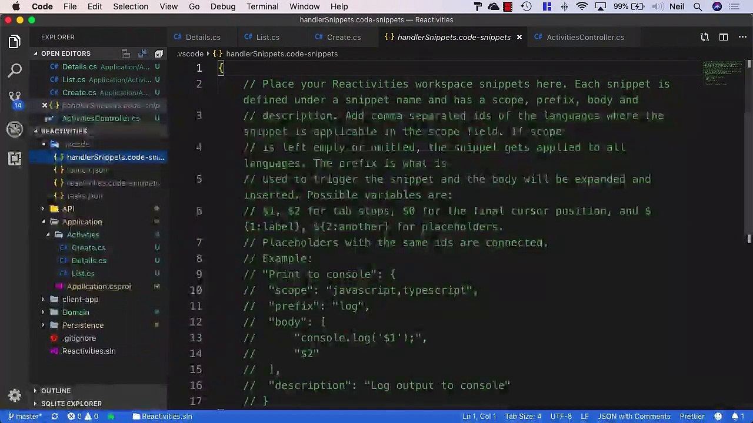Open the Go menu
Image resolution: width=753 pixels, height=423 pixels.
[194, 6]
